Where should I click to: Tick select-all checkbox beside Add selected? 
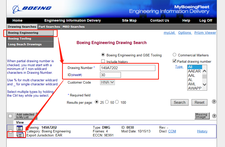click(x=10, y=116)
